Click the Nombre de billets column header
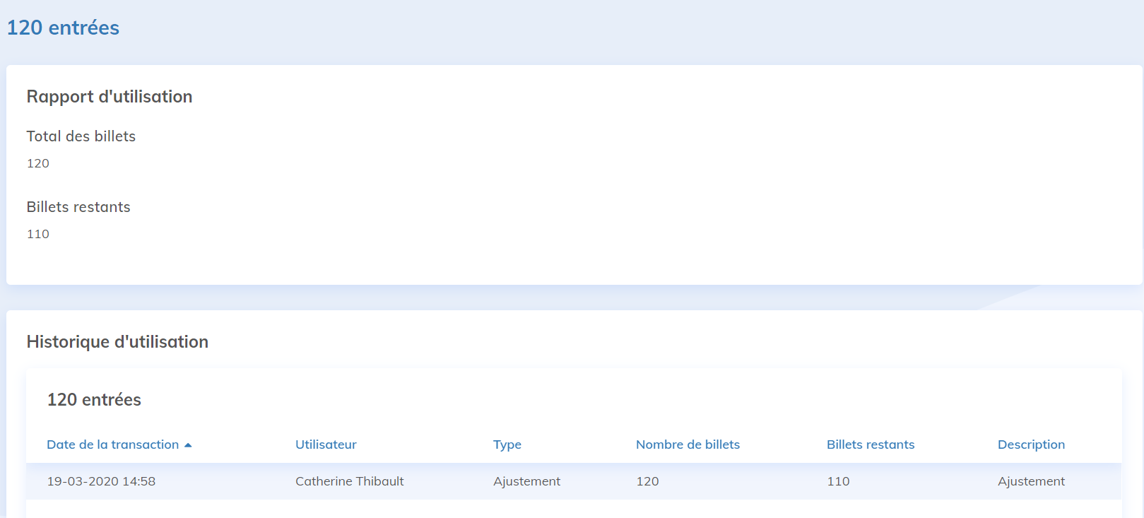This screenshot has height=518, width=1144. click(688, 445)
